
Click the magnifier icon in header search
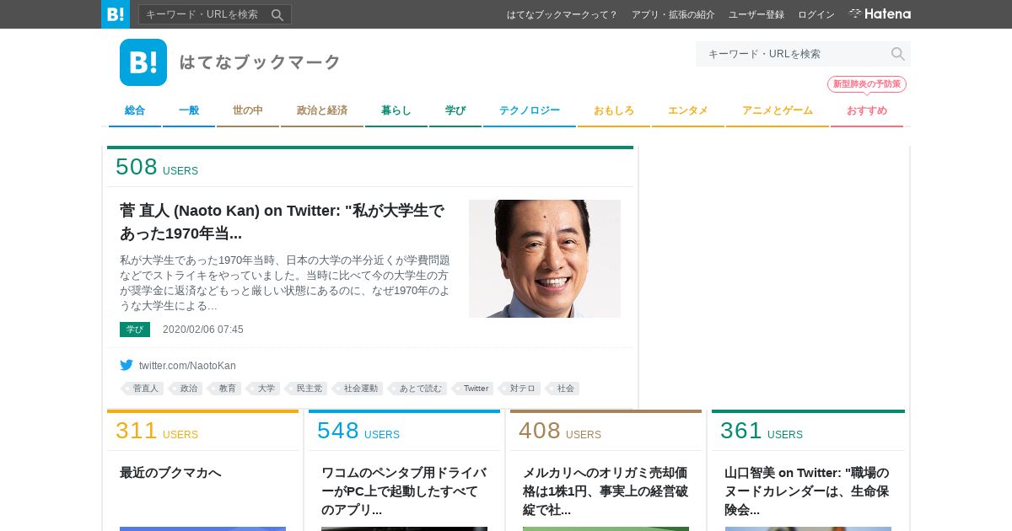(x=898, y=54)
